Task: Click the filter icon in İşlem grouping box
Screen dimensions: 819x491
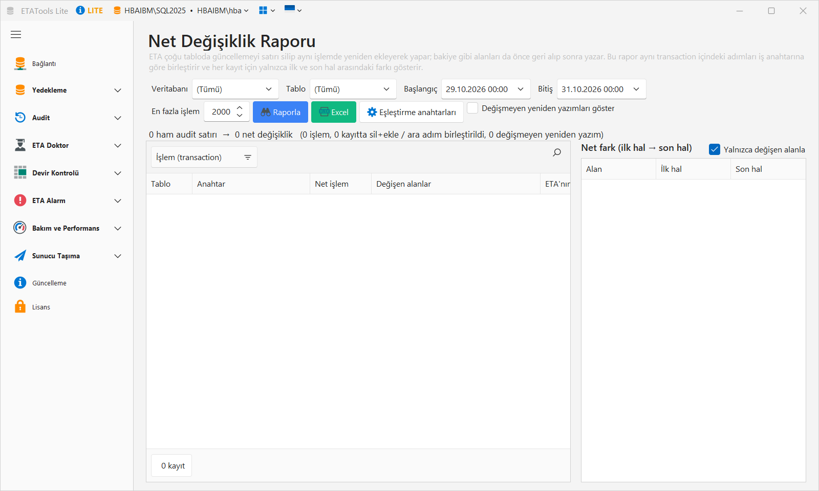Action: (x=248, y=158)
